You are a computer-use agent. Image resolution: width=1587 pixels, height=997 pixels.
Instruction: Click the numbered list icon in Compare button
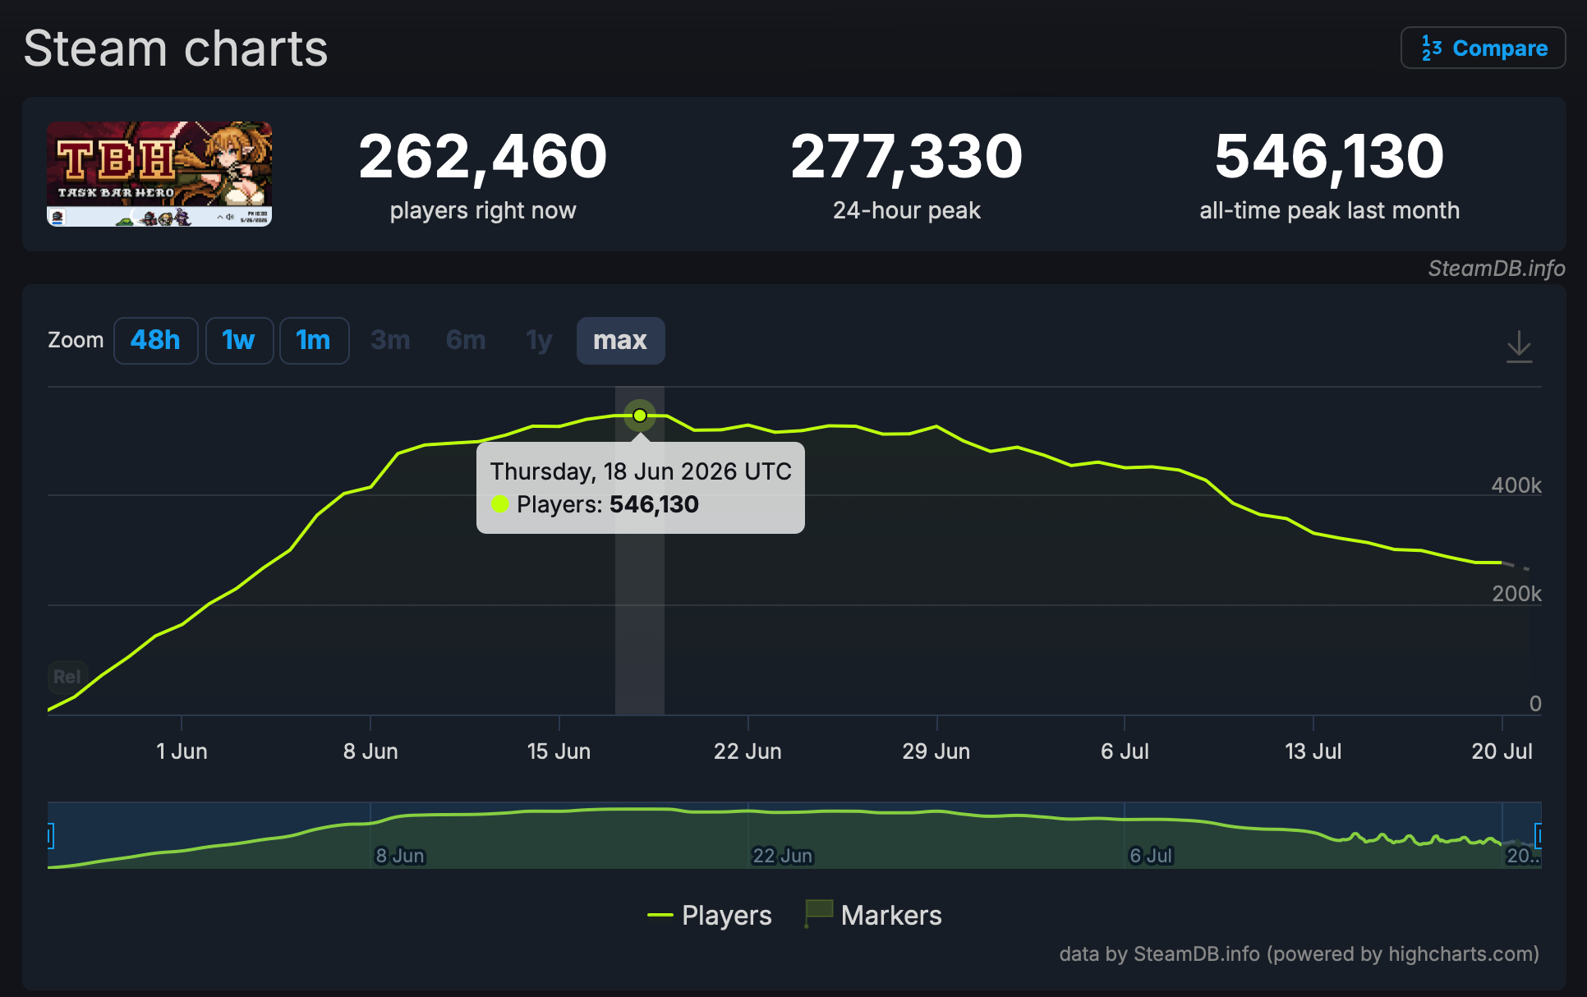[1431, 48]
